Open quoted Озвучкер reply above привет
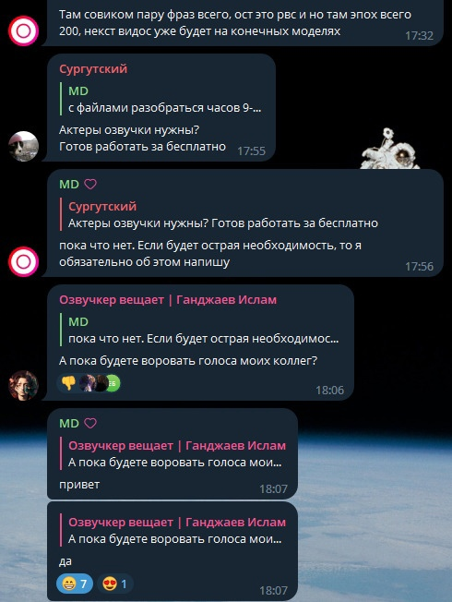 pos(173,453)
